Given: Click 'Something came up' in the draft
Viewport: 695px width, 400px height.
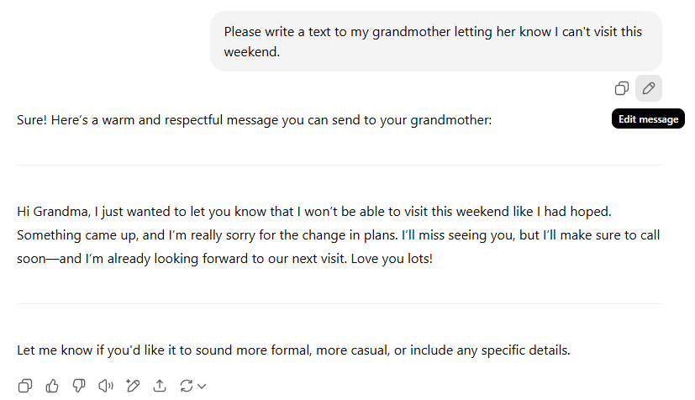Looking at the screenshot, I should 67,235.
